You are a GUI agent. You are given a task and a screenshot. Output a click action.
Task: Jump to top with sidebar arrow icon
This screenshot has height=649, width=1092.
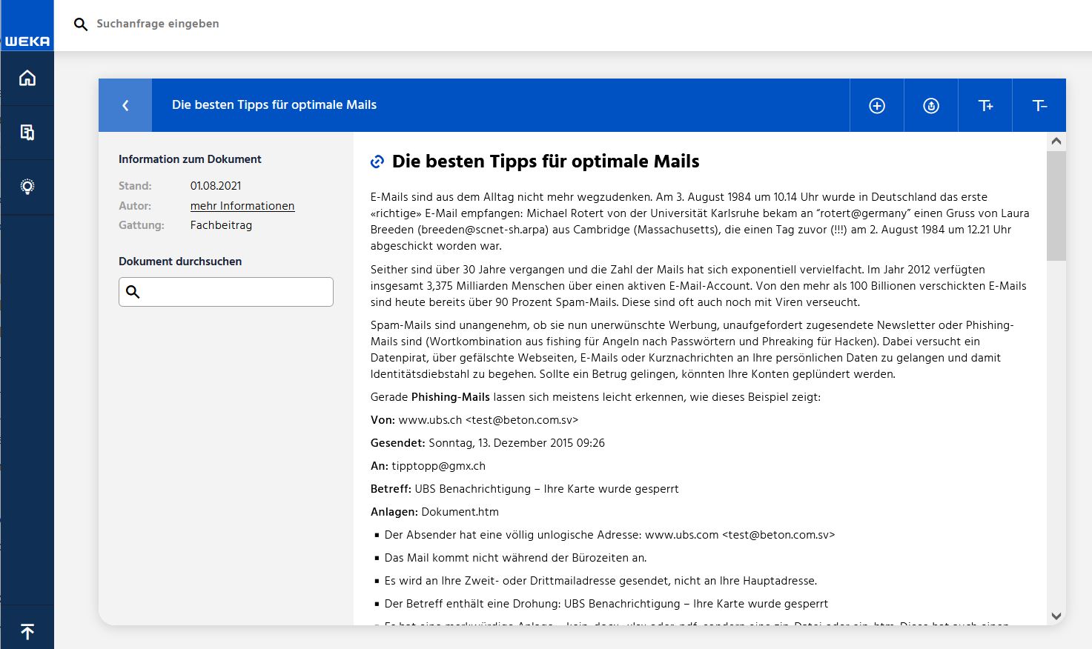click(x=27, y=631)
